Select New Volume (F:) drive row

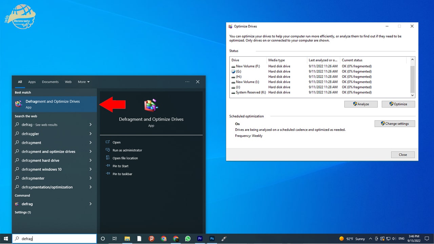320,66
